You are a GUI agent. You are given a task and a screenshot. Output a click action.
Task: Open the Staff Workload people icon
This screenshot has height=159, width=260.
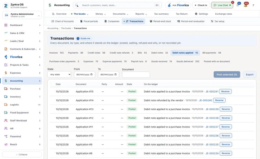point(6,121)
